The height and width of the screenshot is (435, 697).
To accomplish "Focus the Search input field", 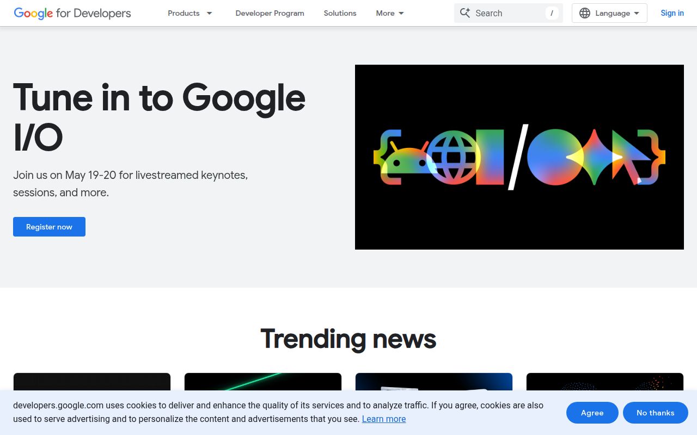I will (x=508, y=13).
